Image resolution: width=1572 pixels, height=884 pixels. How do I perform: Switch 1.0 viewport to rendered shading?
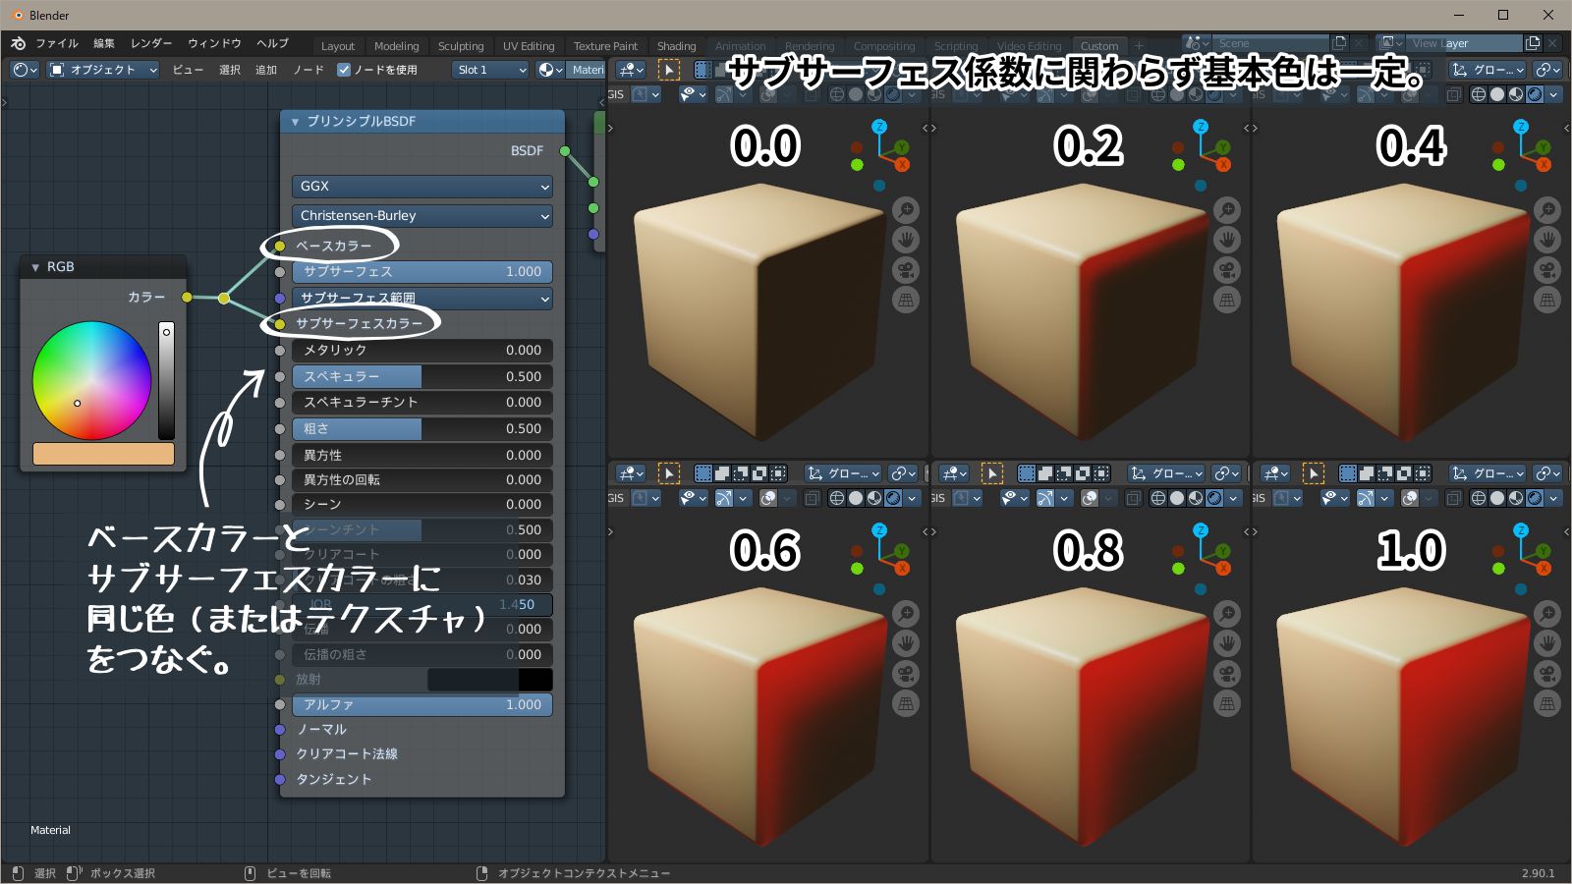(1535, 498)
